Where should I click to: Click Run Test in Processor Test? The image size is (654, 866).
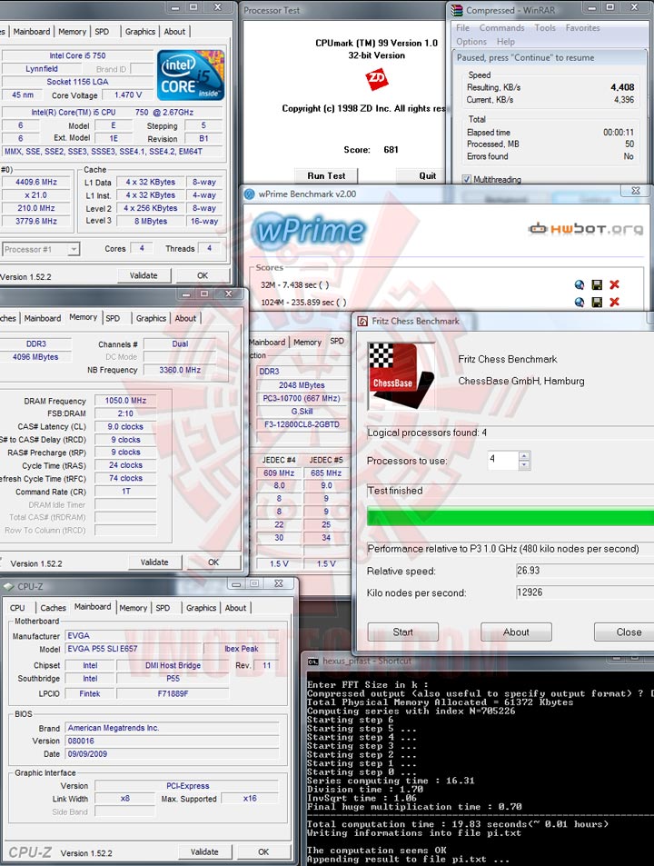[326, 175]
